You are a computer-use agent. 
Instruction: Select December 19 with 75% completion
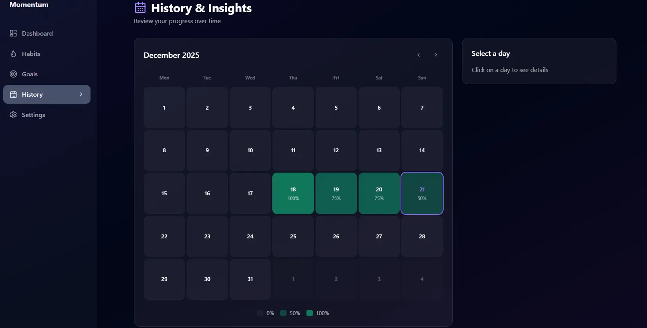coord(336,193)
